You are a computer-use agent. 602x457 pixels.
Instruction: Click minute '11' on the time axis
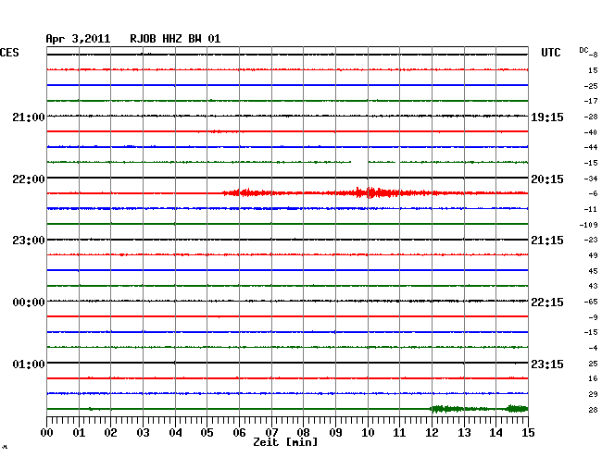(x=399, y=433)
